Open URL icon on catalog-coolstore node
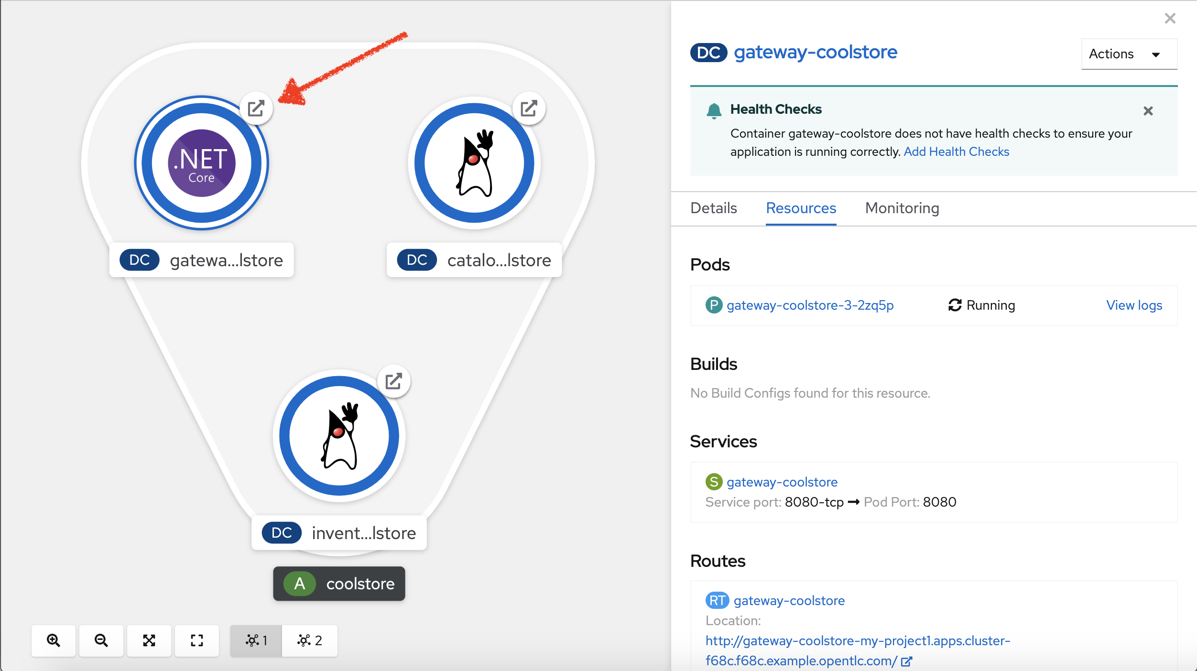The width and height of the screenshot is (1197, 671). 529,108
